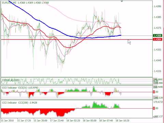The height and width of the screenshot is (123, 164).
Task: Click the 18 Jan 05:00 time label
Action: 90,121
